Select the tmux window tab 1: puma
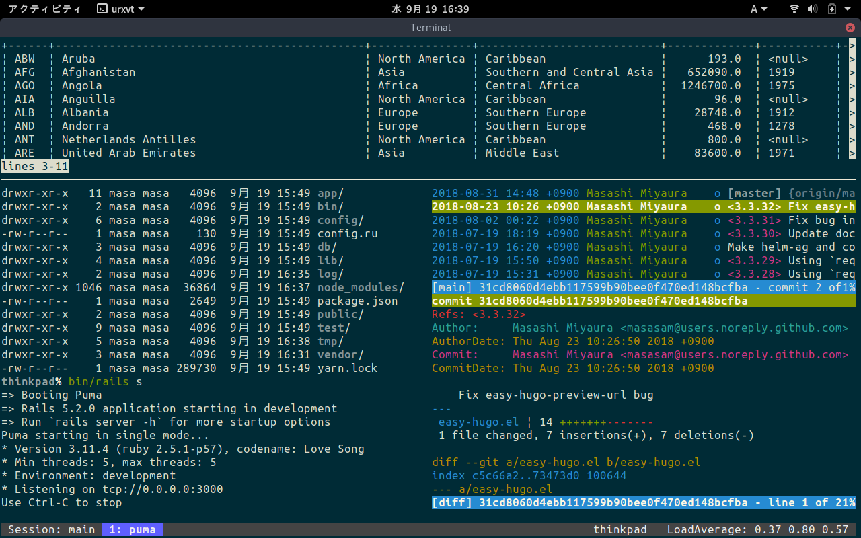 pos(133,530)
